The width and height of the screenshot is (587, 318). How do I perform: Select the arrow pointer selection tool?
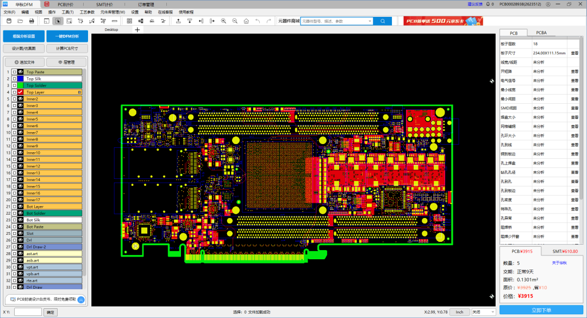(x=58, y=21)
